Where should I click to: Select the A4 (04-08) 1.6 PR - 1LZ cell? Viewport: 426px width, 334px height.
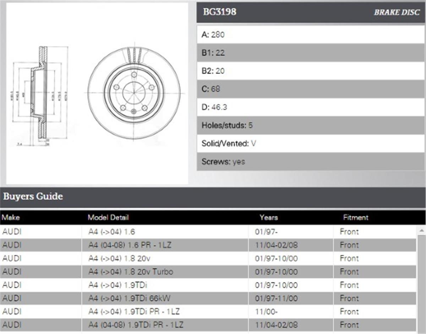[x=165, y=245]
